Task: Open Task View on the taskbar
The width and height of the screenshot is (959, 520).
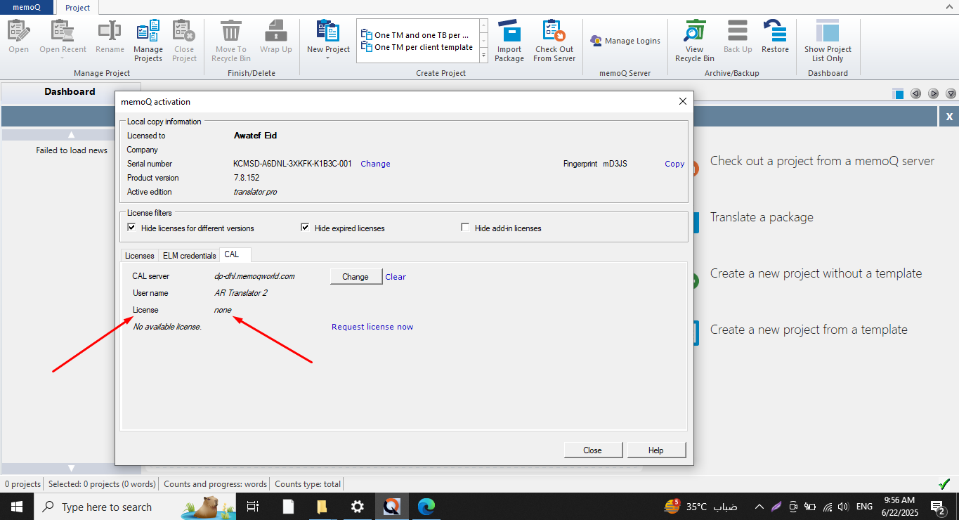Action: (253, 507)
